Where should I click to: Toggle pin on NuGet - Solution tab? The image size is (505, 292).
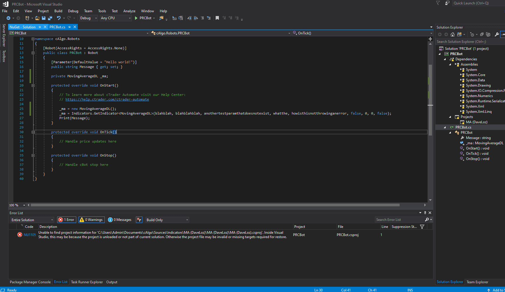(x=40, y=27)
